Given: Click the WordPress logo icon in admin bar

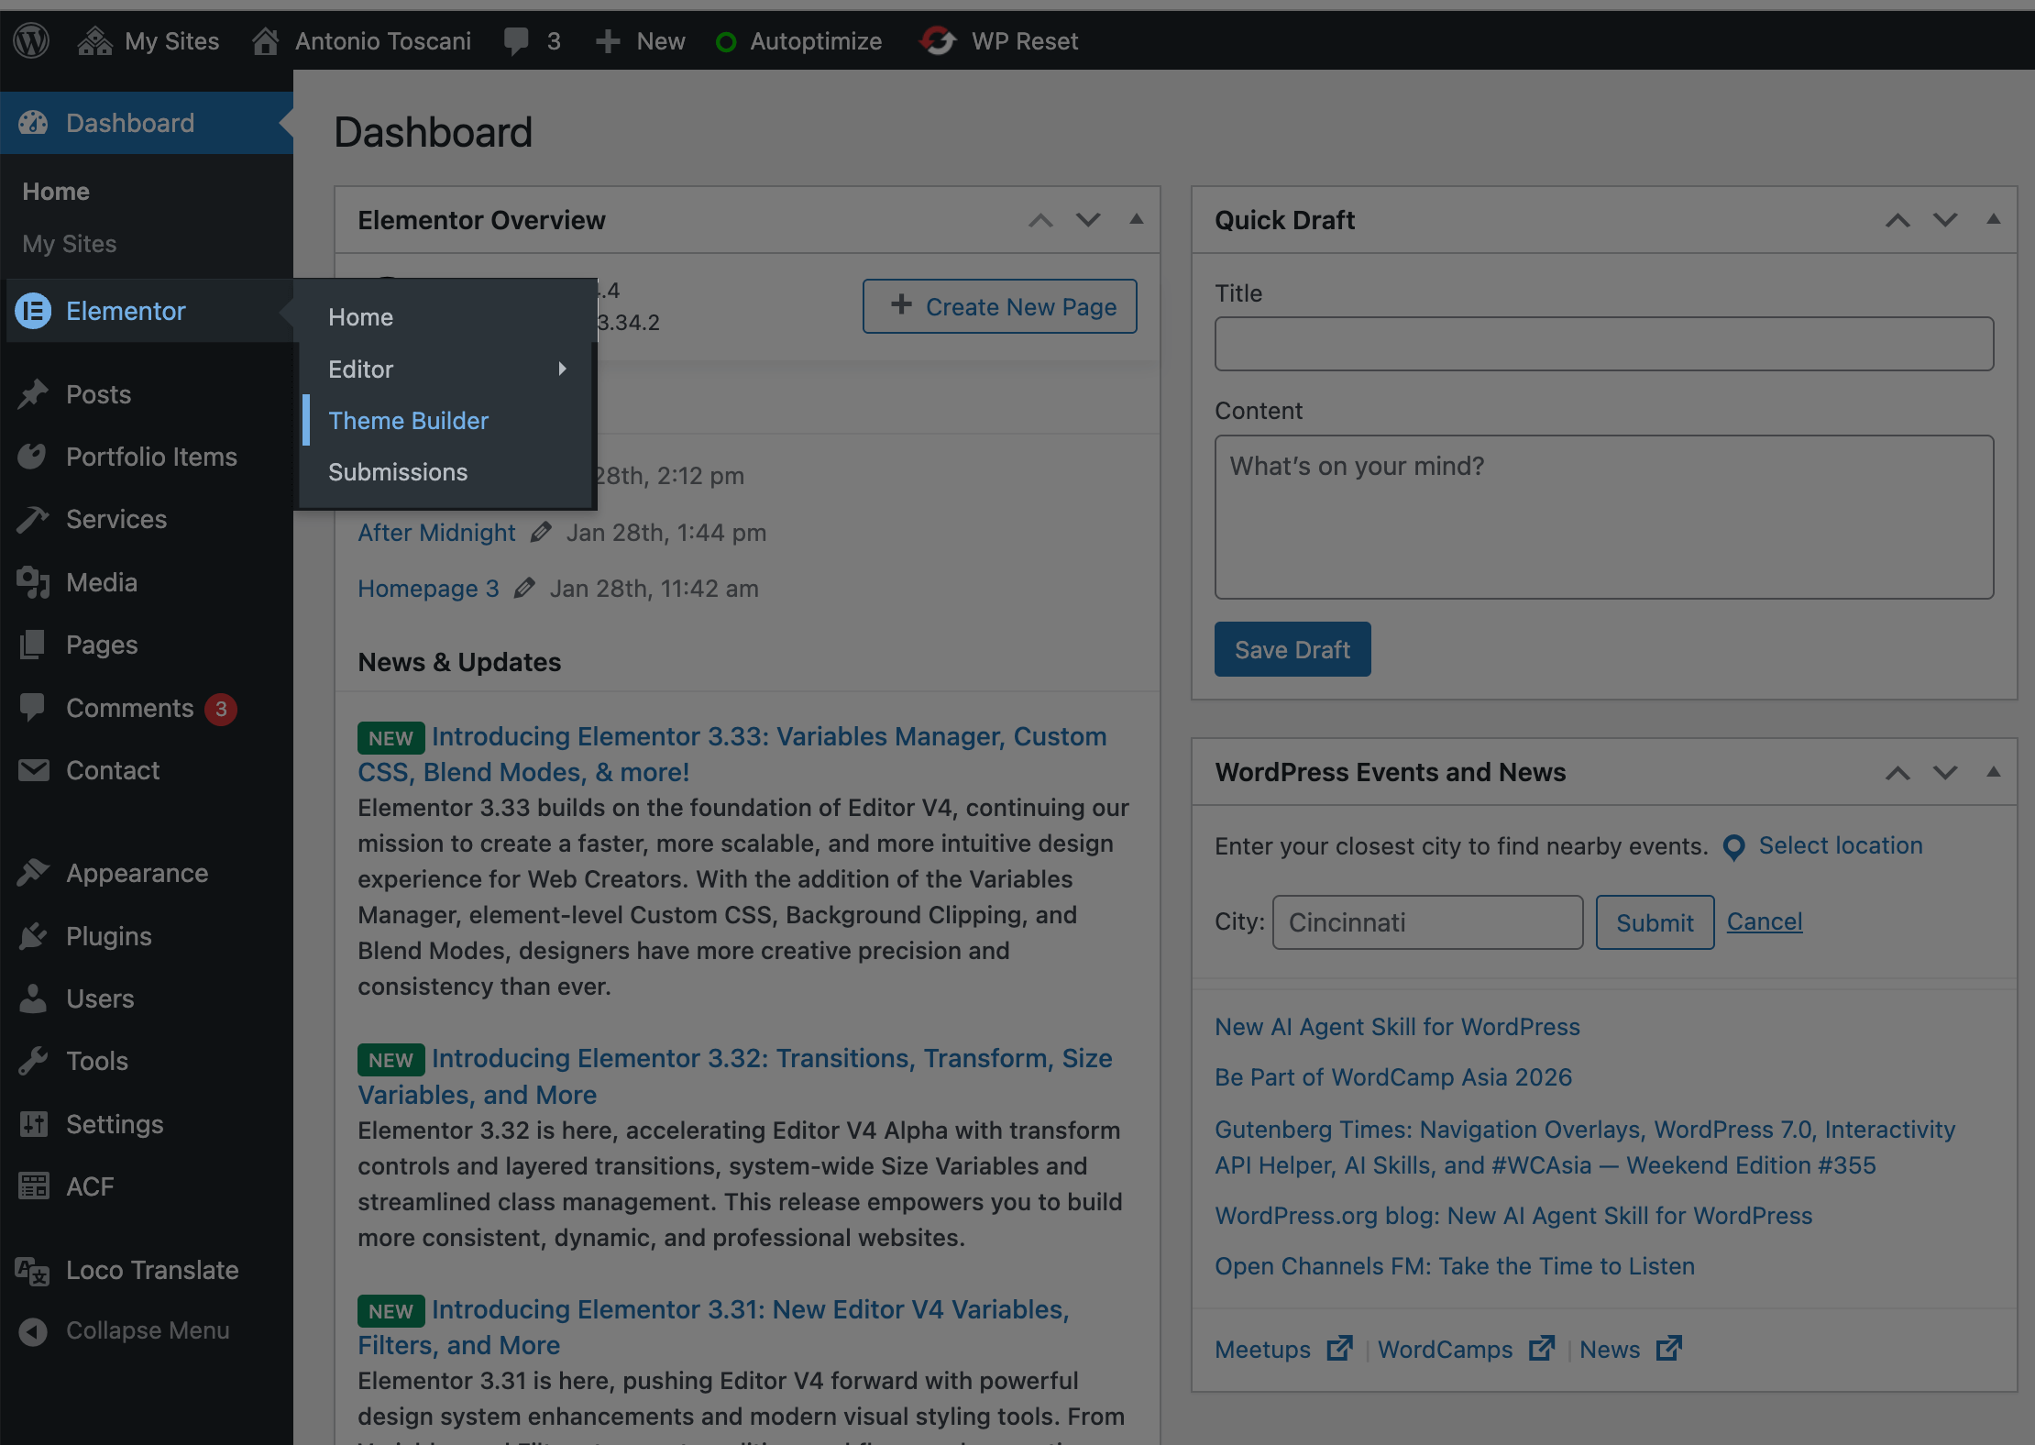Looking at the screenshot, I should pyautogui.click(x=31, y=40).
